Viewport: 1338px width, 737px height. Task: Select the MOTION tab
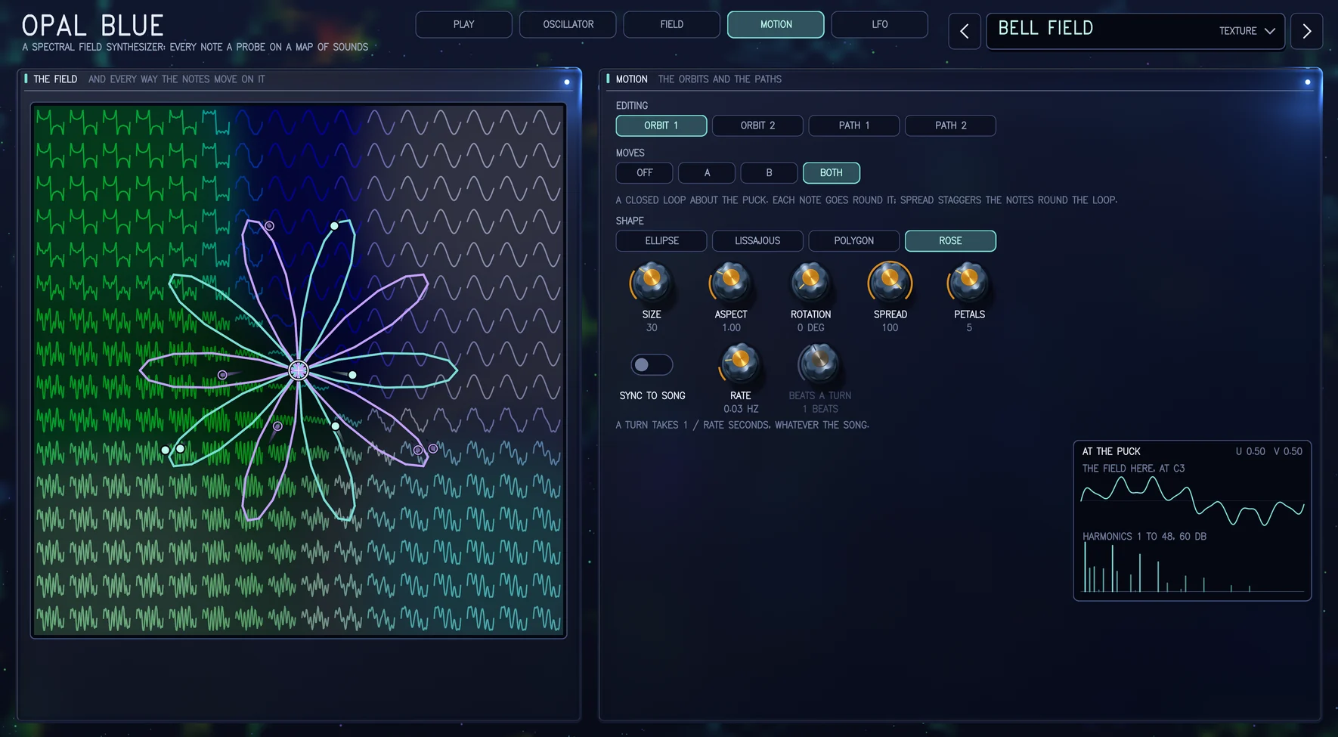pyautogui.click(x=776, y=24)
